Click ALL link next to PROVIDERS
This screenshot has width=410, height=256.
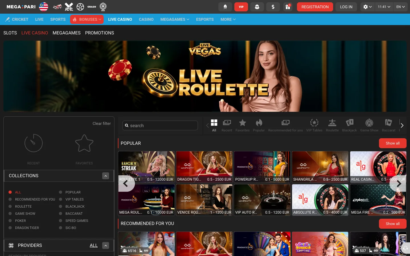coord(94,245)
